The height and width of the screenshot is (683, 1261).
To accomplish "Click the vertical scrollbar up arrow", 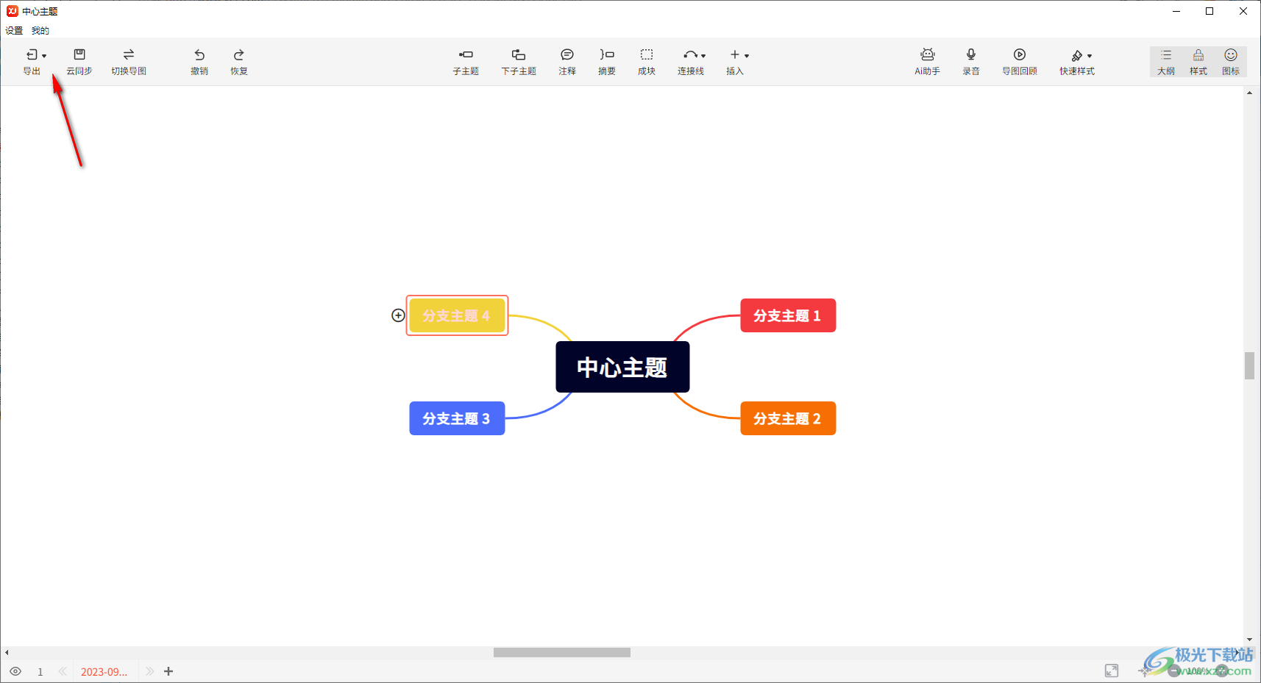I will pyautogui.click(x=1249, y=93).
